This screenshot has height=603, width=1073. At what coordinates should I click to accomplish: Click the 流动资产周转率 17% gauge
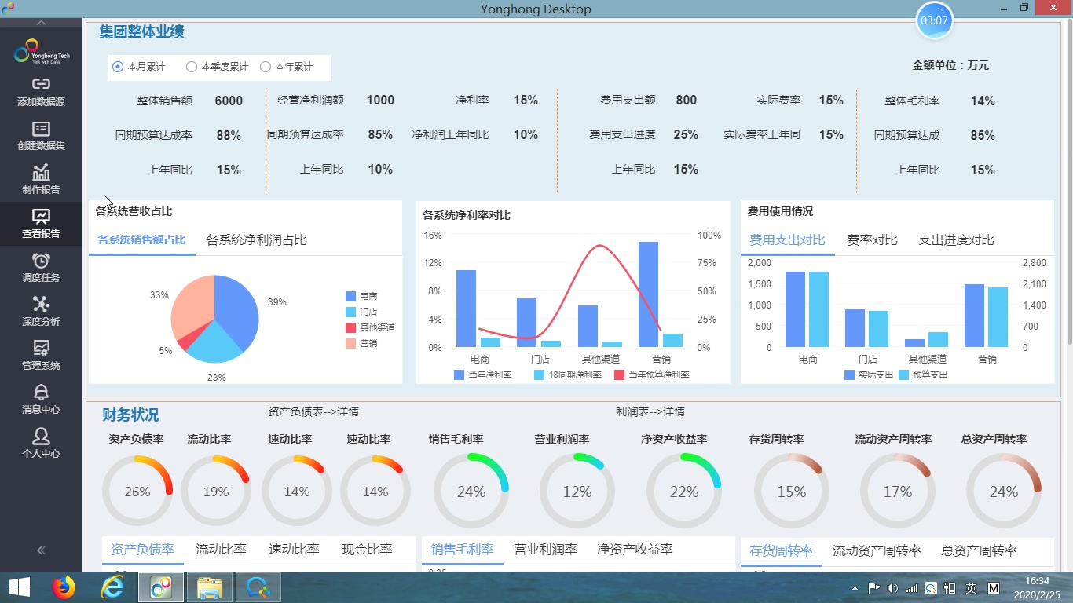(x=897, y=492)
